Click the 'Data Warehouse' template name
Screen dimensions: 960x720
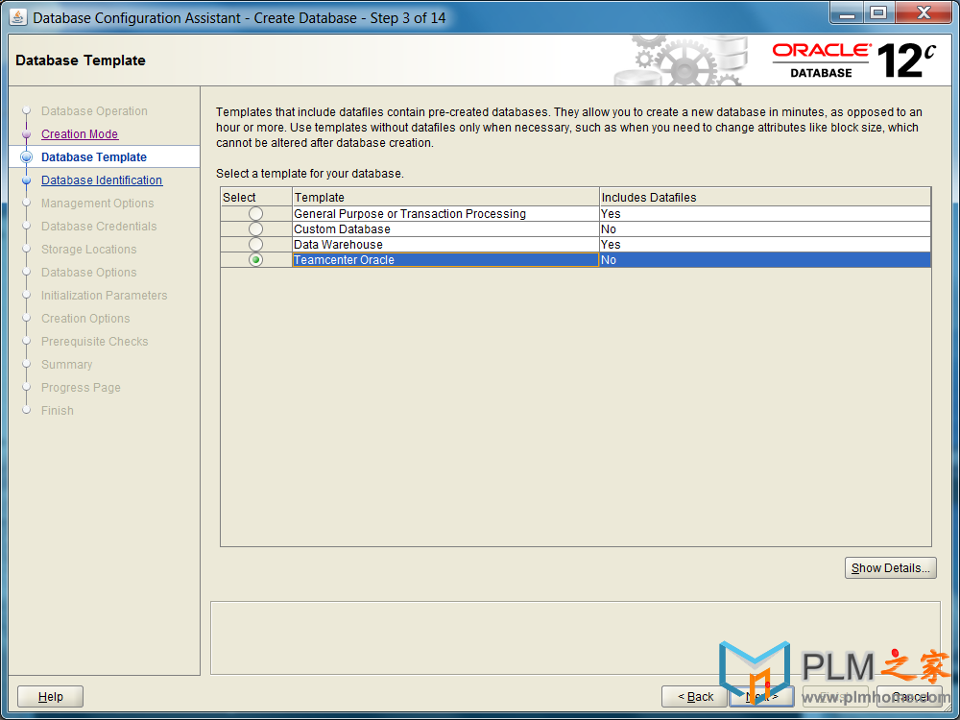(338, 244)
